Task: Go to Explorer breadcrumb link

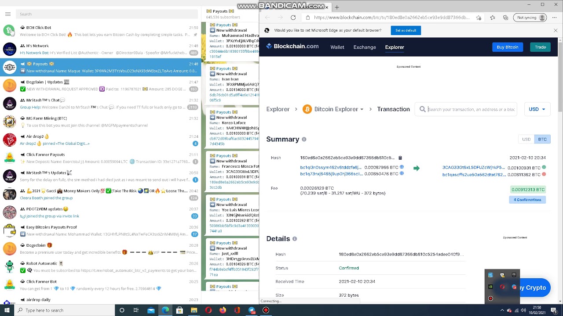Action: (278, 109)
